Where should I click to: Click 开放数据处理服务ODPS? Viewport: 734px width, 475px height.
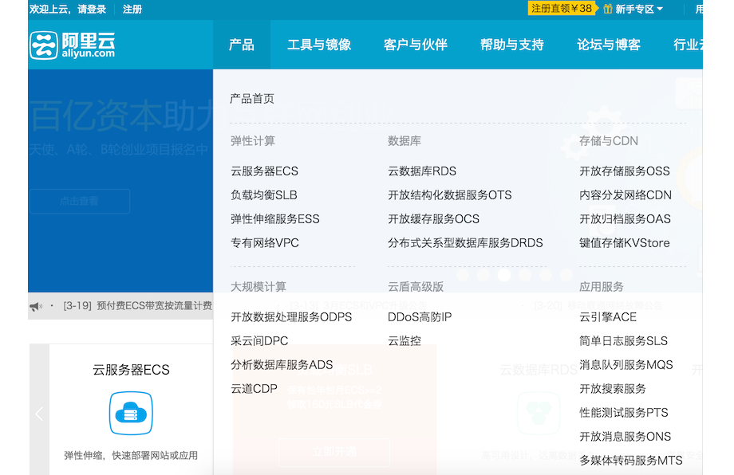291,317
